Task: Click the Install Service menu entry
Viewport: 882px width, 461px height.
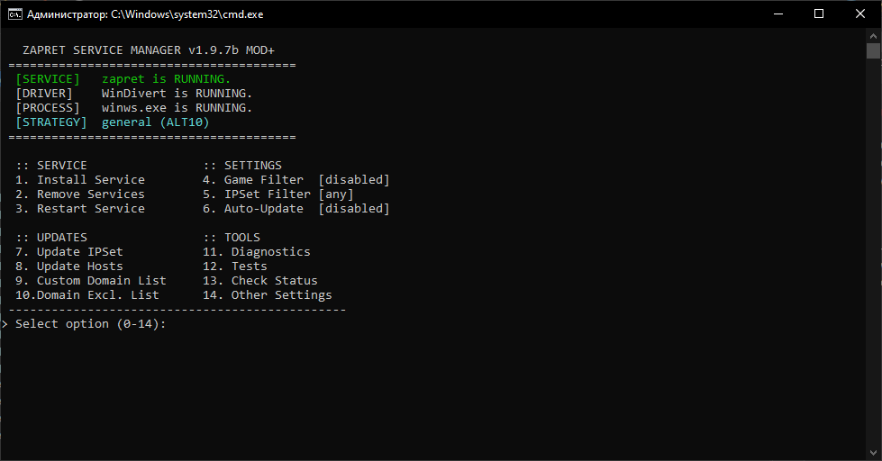Action: pos(90,180)
